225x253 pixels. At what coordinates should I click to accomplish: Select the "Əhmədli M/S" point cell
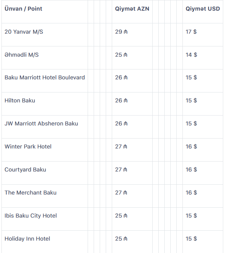coord(22,55)
